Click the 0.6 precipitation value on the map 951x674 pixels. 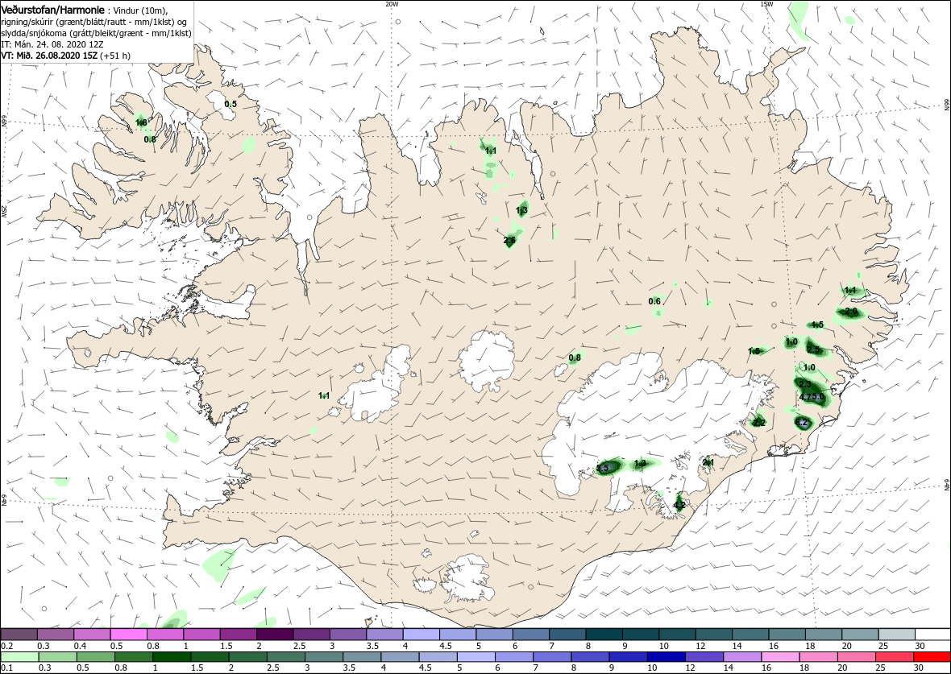pos(654,301)
